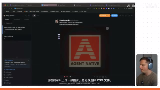Open Help in the sidebar

click(6, 80)
